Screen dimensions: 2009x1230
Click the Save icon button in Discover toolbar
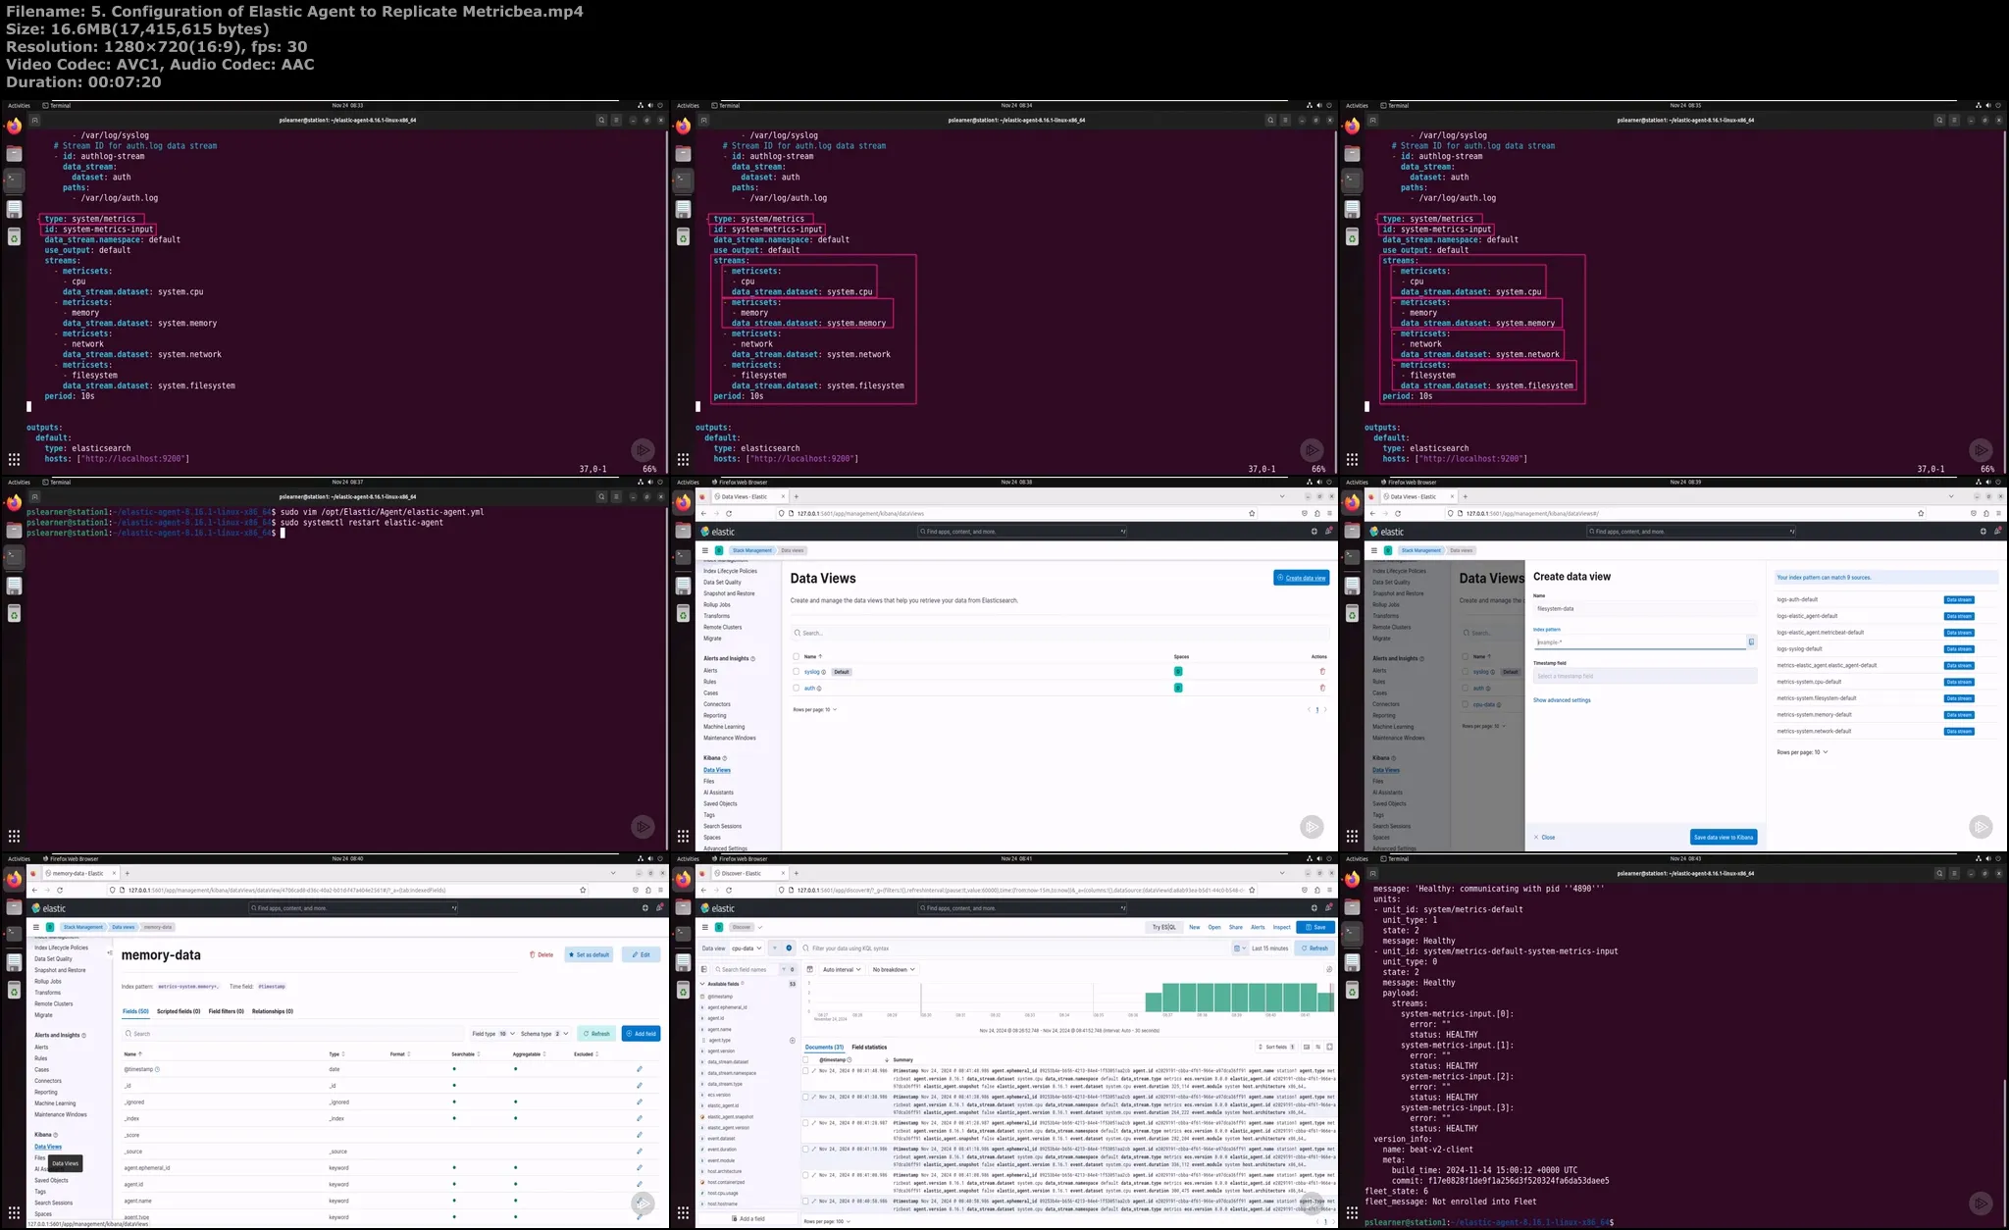click(x=1314, y=927)
